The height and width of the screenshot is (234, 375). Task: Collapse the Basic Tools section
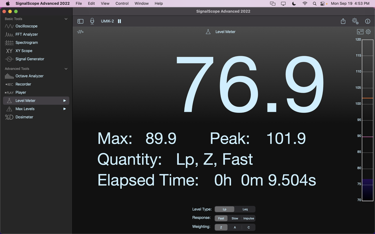point(66,19)
